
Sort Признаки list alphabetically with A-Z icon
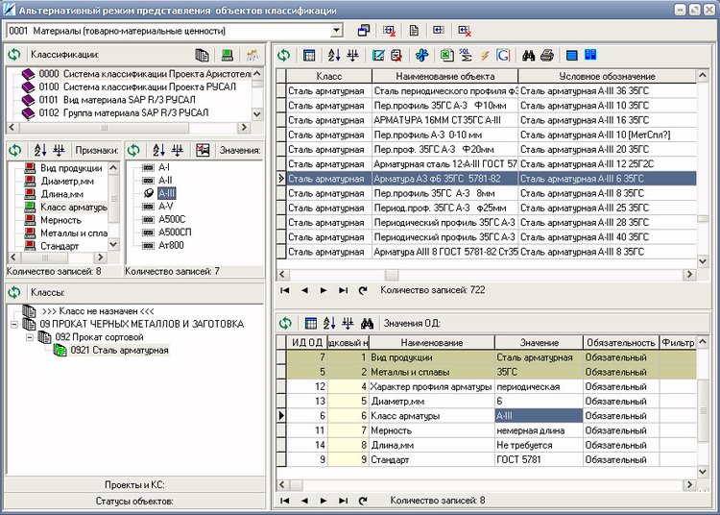(x=39, y=150)
